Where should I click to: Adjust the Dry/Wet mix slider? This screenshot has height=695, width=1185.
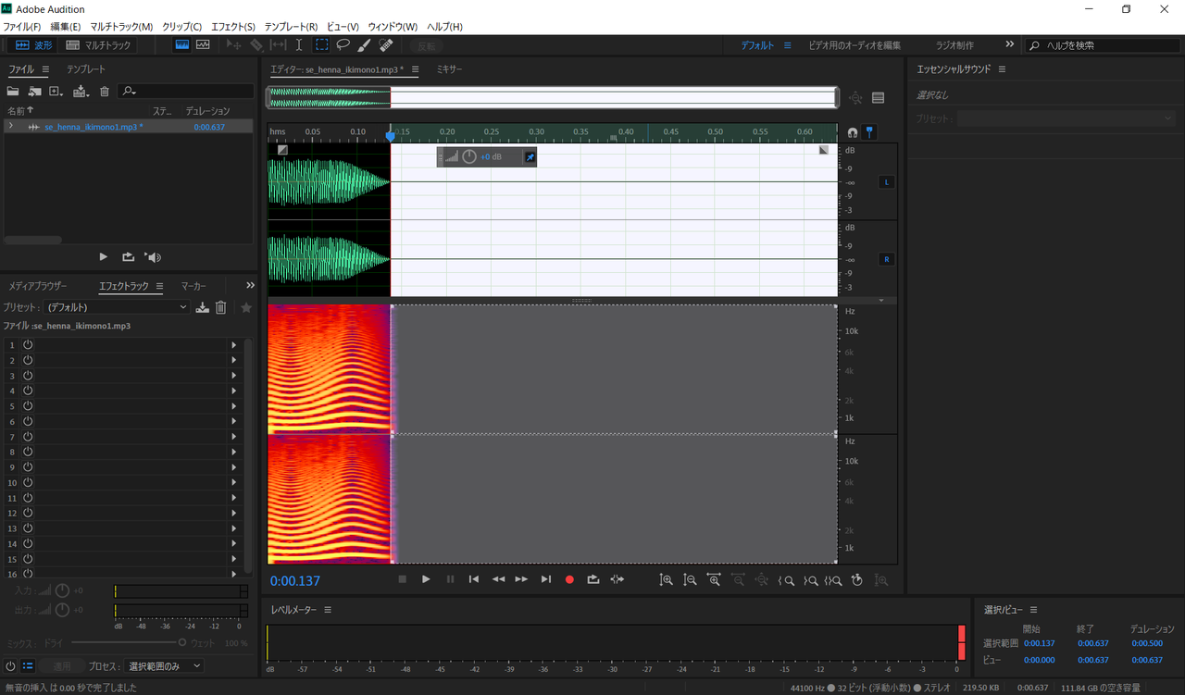182,642
